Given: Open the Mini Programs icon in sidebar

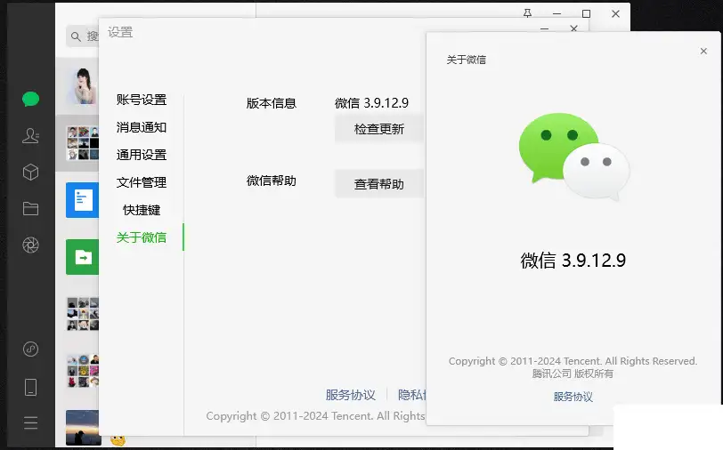Looking at the screenshot, I should tap(30, 350).
